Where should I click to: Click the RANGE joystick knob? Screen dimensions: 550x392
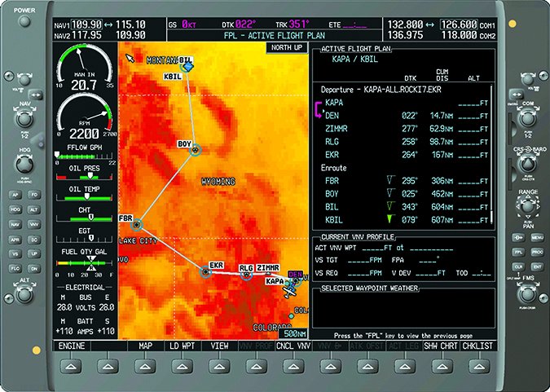[527, 207]
